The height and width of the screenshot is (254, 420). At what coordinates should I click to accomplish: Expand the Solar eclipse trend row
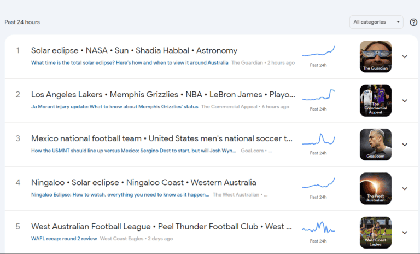coord(405,56)
